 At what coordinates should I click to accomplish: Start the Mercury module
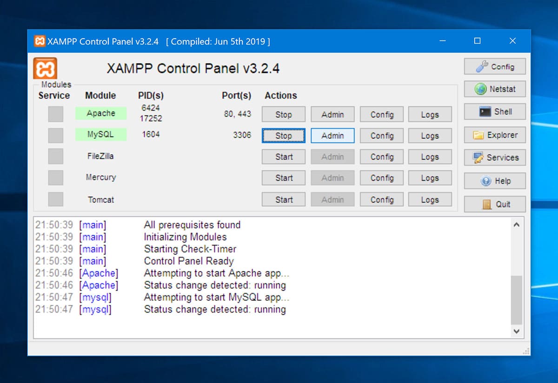point(284,178)
